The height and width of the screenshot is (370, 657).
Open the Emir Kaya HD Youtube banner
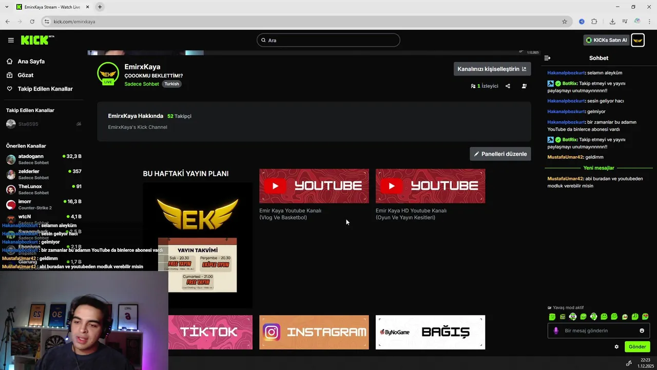[x=430, y=186]
